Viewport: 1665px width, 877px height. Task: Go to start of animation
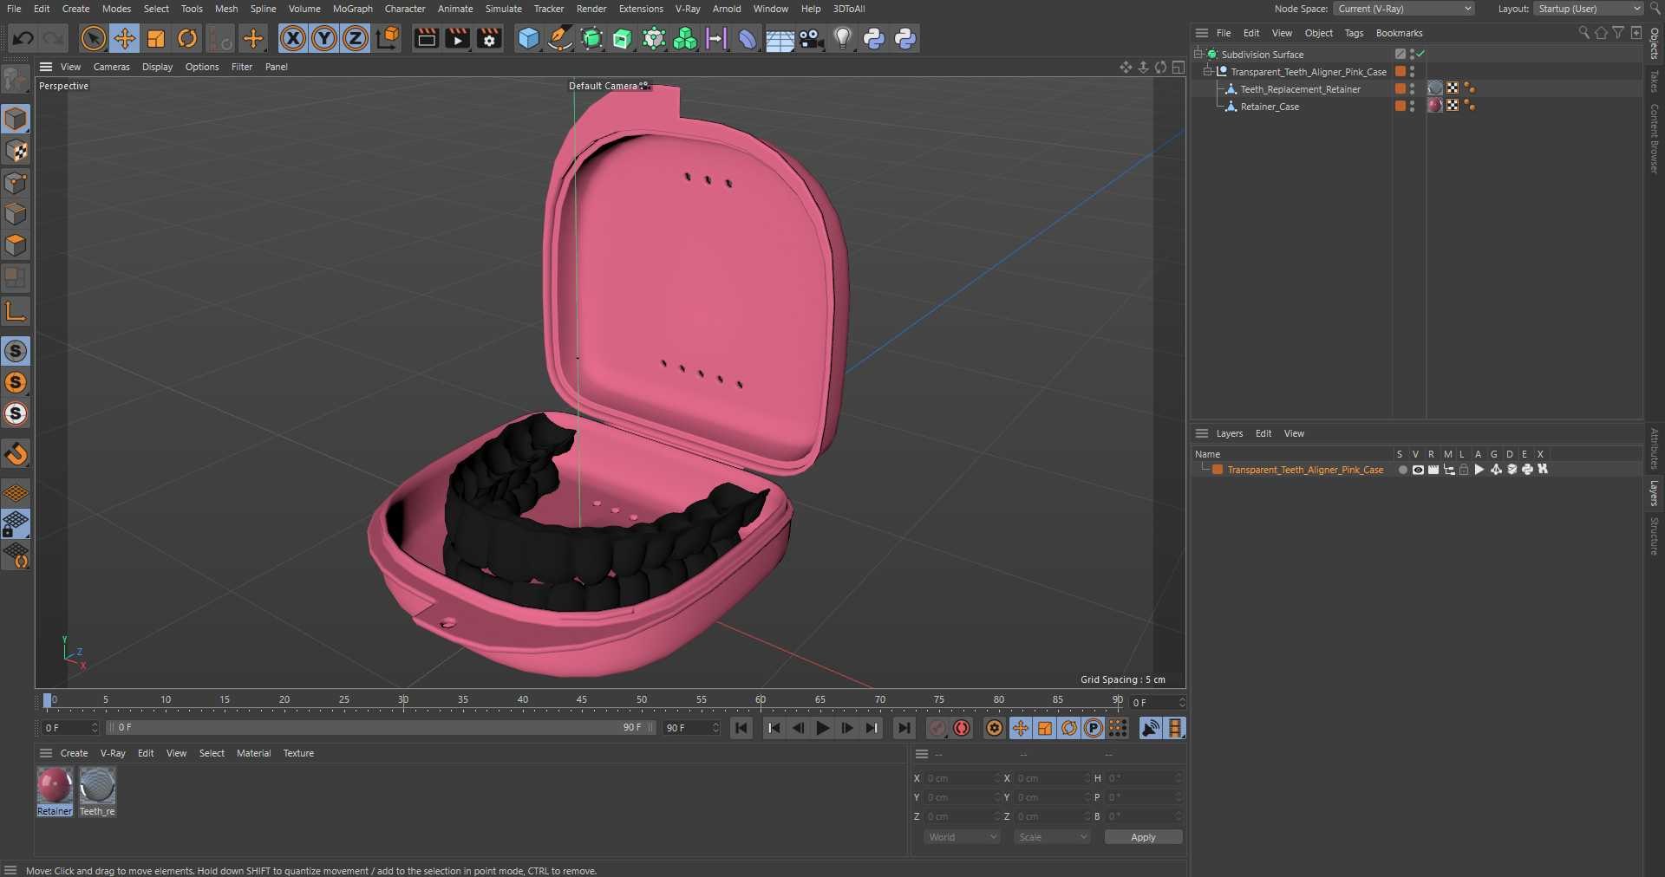(x=741, y=728)
